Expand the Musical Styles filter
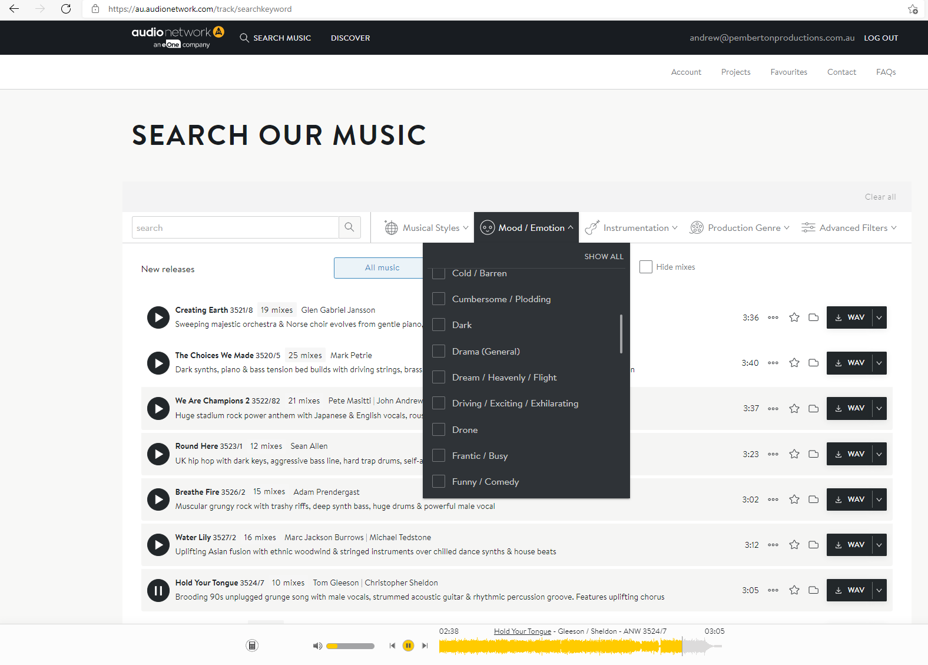 pyautogui.click(x=426, y=228)
